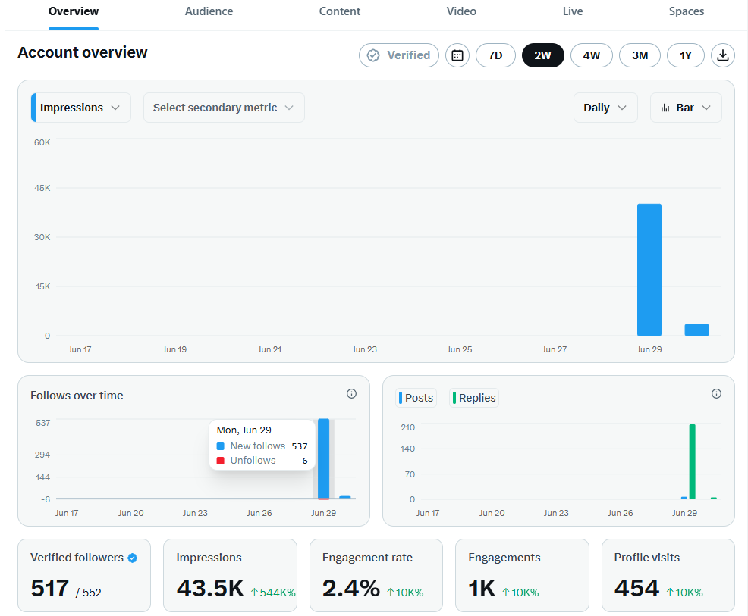Screen dimensions: 748x616
Task: Click the tall Jun 29 impressions bar
Action: (x=649, y=270)
